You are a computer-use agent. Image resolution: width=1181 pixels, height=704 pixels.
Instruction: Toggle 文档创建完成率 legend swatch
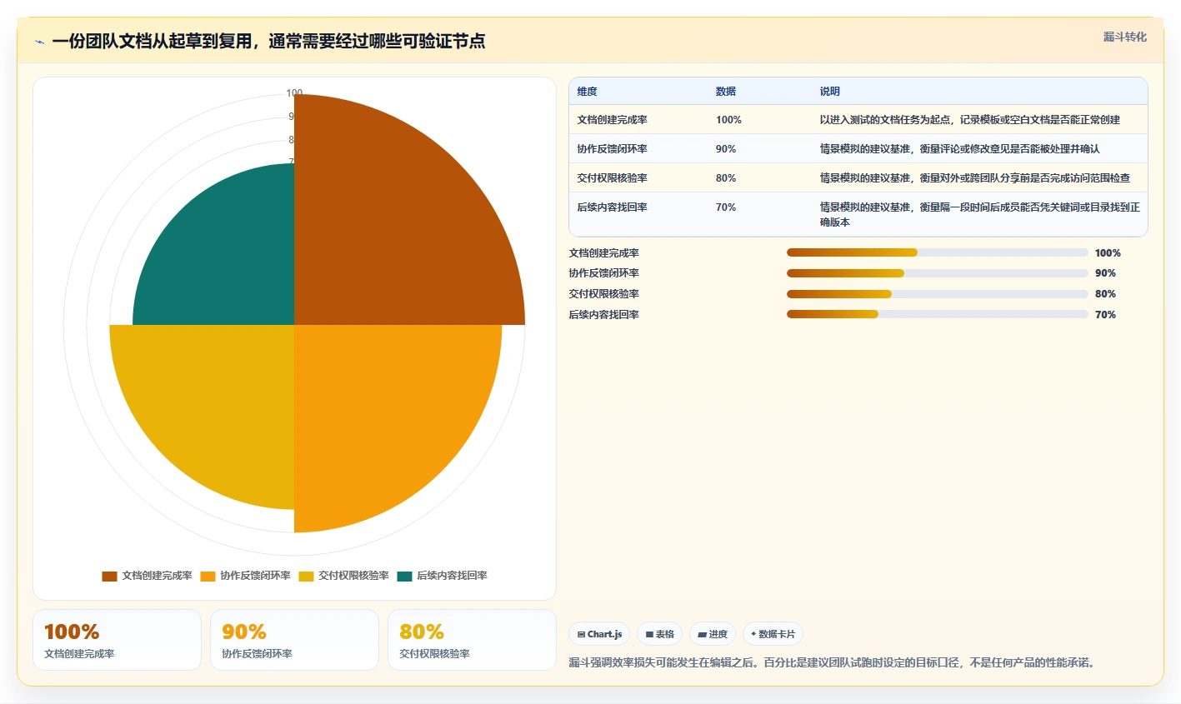(109, 576)
